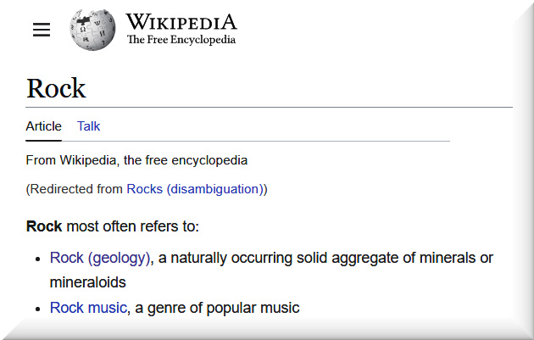The height and width of the screenshot is (340, 534).
Task: Click the bold "Rock" intro word
Action: (x=44, y=226)
